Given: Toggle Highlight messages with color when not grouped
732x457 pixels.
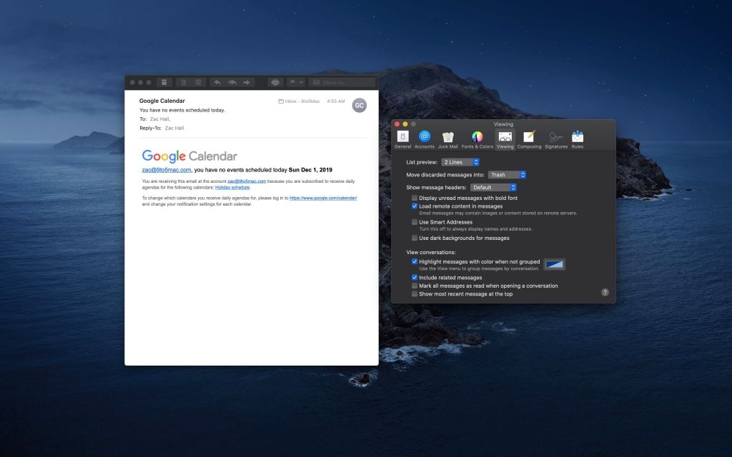Looking at the screenshot, I should (414, 261).
